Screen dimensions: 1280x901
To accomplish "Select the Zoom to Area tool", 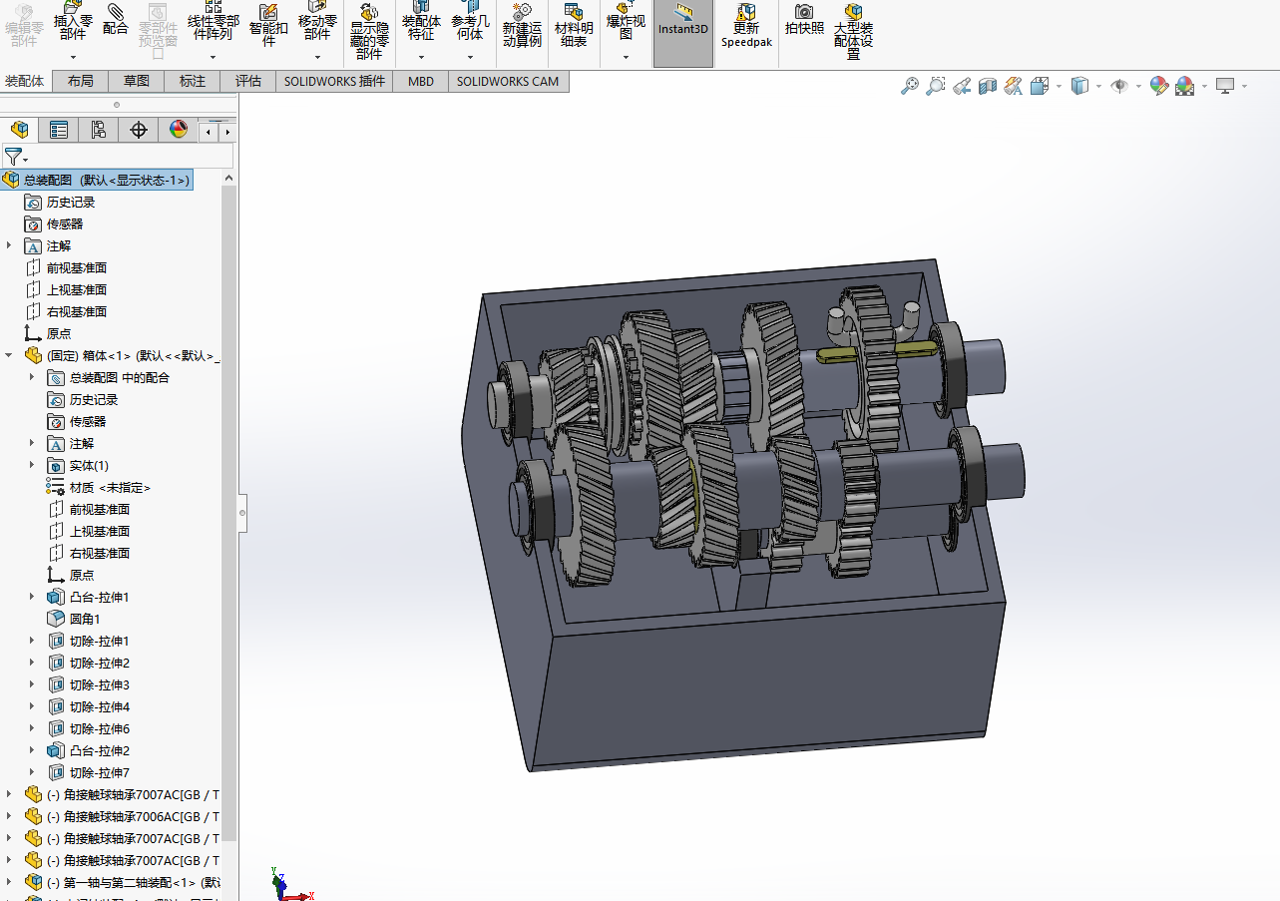I will coord(935,87).
